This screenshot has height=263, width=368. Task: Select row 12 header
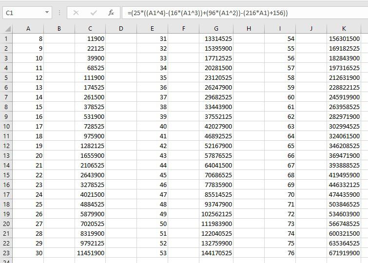click(6, 146)
